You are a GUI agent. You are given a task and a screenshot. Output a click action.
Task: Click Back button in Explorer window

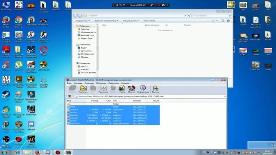click(x=75, y=15)
